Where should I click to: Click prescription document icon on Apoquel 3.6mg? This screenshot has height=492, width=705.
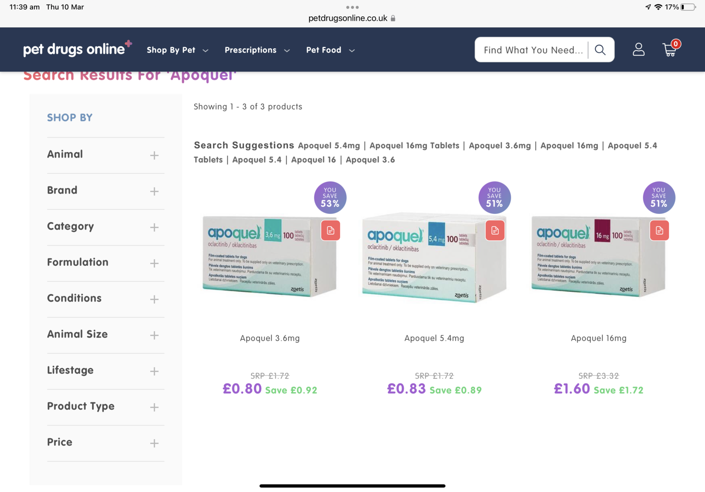(330, 231)
